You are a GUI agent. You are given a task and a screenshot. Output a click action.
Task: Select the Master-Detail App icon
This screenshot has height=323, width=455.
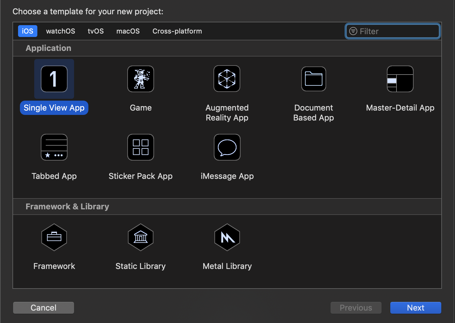coord(400,79)
